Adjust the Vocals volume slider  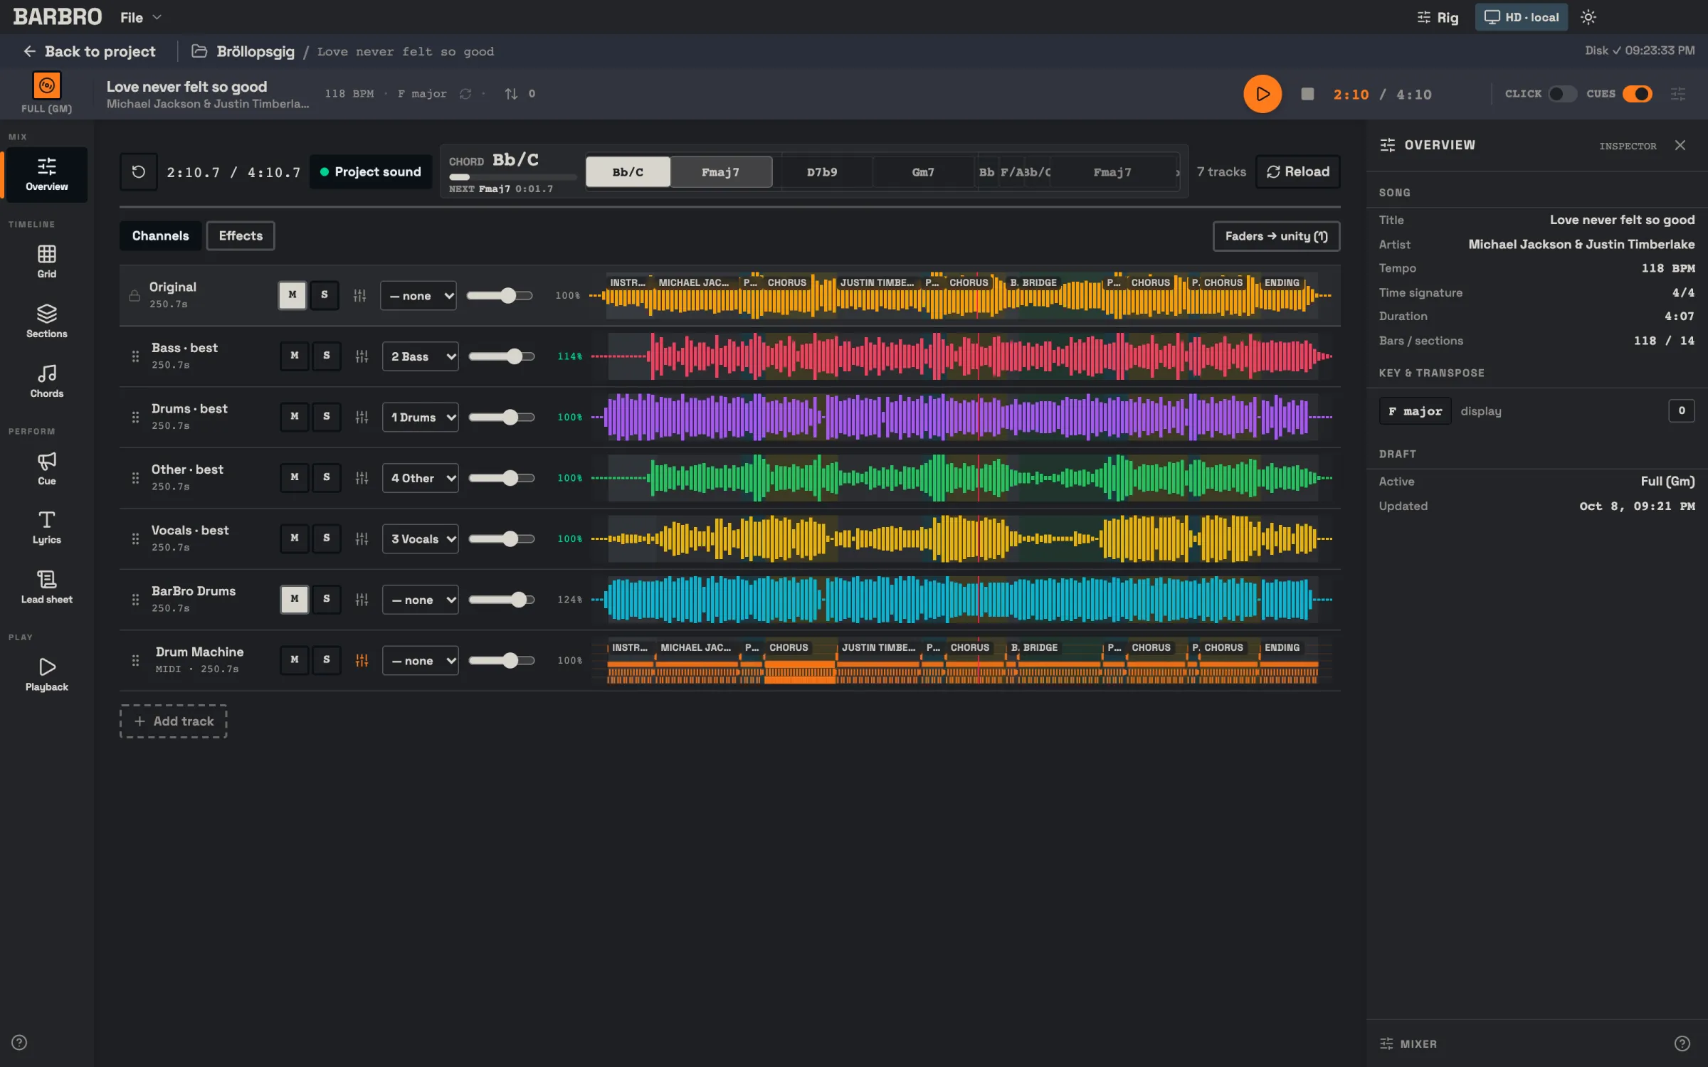pyautogui.click(x=501, y=538)
